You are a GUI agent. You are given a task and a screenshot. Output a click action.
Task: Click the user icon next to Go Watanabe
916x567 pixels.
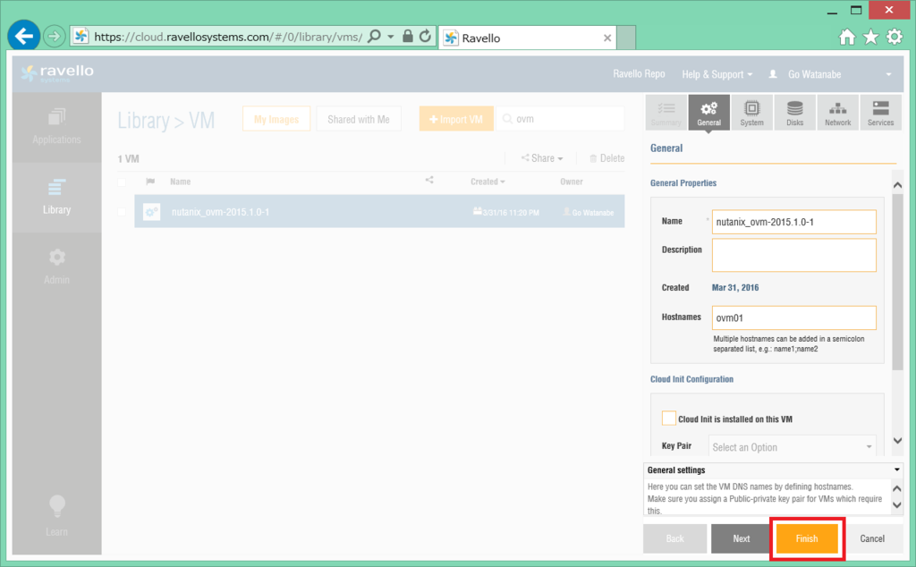pos(773,74)
